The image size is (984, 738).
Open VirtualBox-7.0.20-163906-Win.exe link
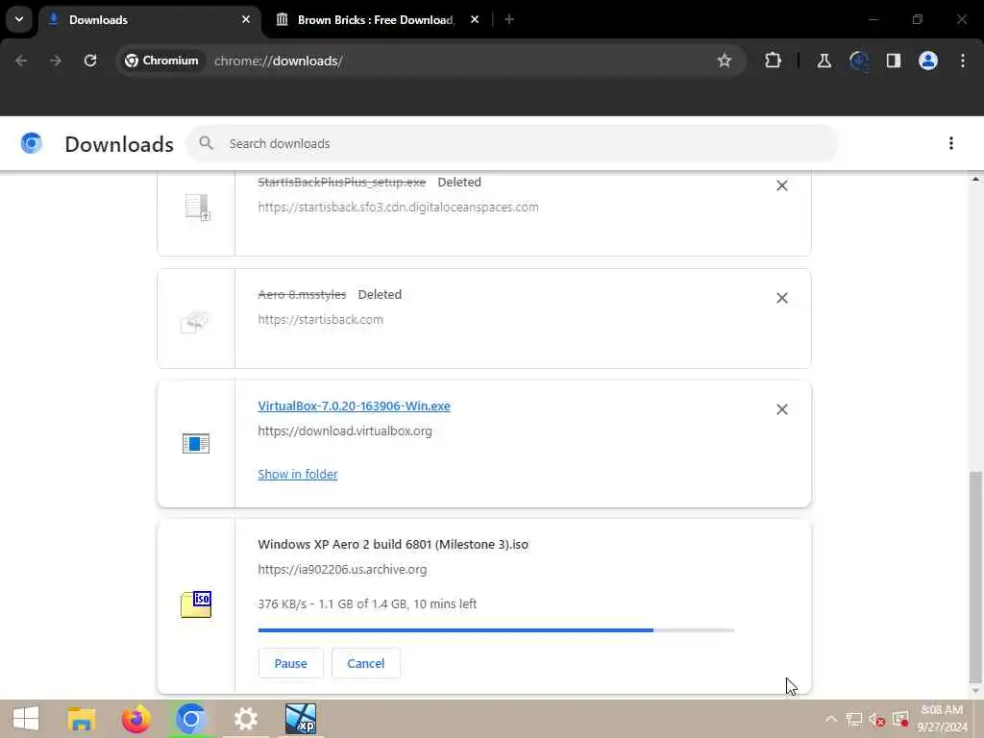pyautogui.click(x=354, y=406)
